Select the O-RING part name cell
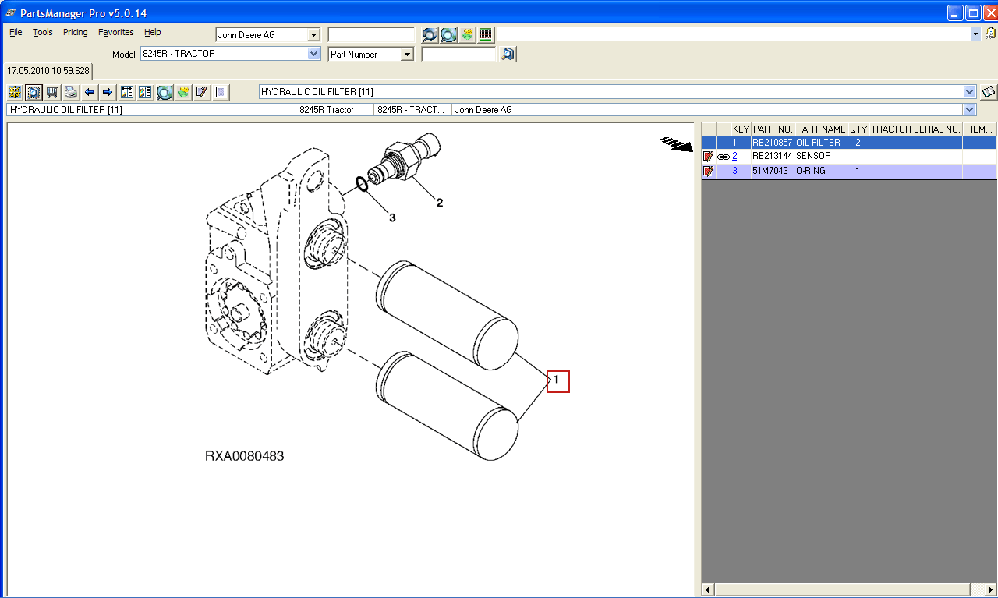The image size is (998, 598). [821, 171]
